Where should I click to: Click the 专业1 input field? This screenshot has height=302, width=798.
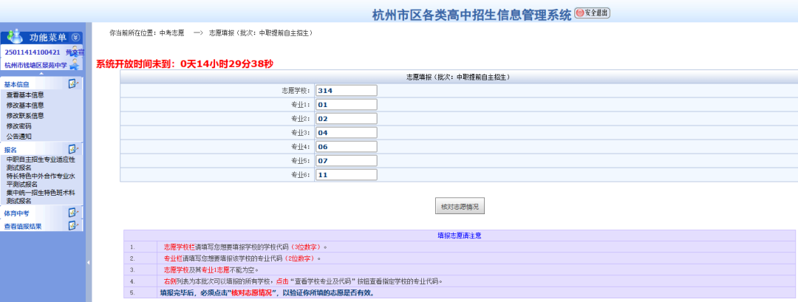tap(346, 105)
